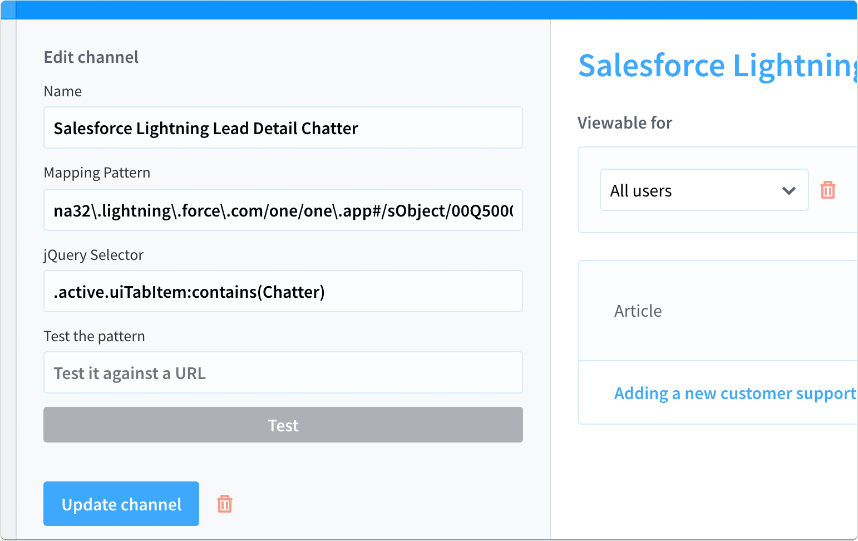Click the Name label above the first field
This screenshot has width=858, height=541.
(x=63, y=91)
